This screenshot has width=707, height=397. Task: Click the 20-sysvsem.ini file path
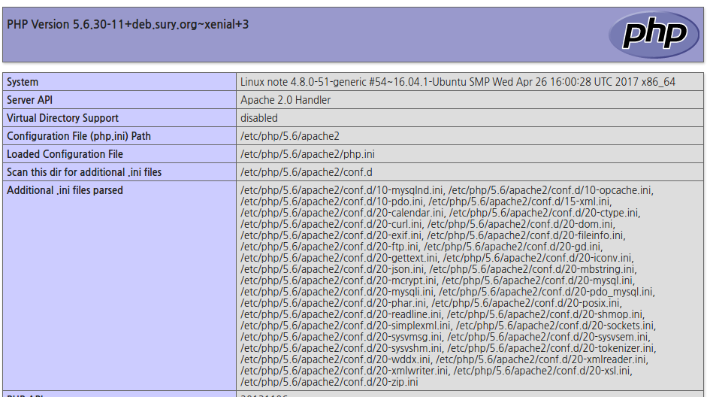[x=548, y=337]
